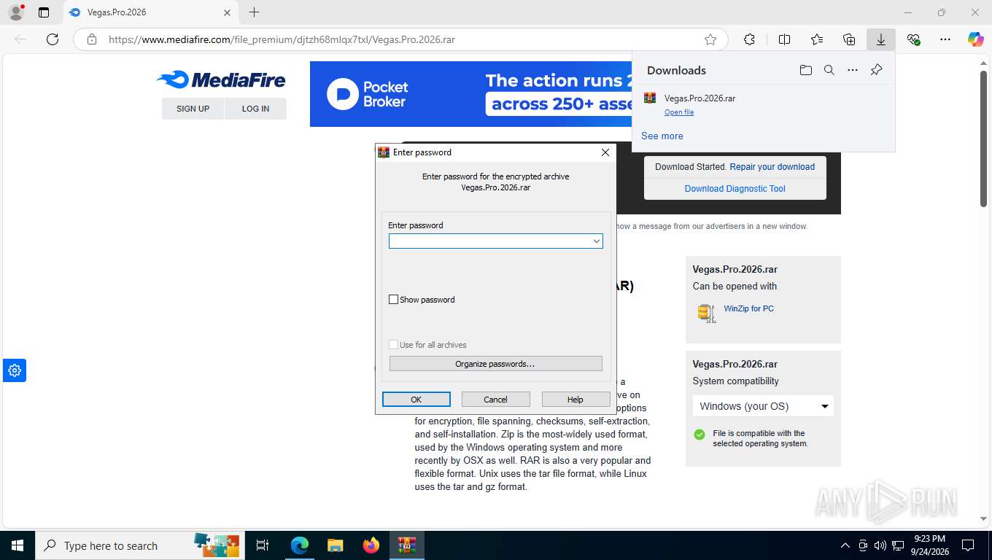Open the WinZip for PC link
Viewport: 992px width, 560px height.
[749, 308]
